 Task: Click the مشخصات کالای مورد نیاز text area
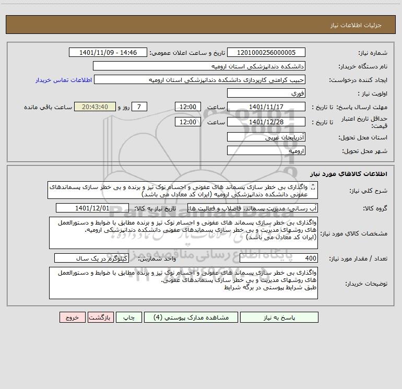[183, 233]
